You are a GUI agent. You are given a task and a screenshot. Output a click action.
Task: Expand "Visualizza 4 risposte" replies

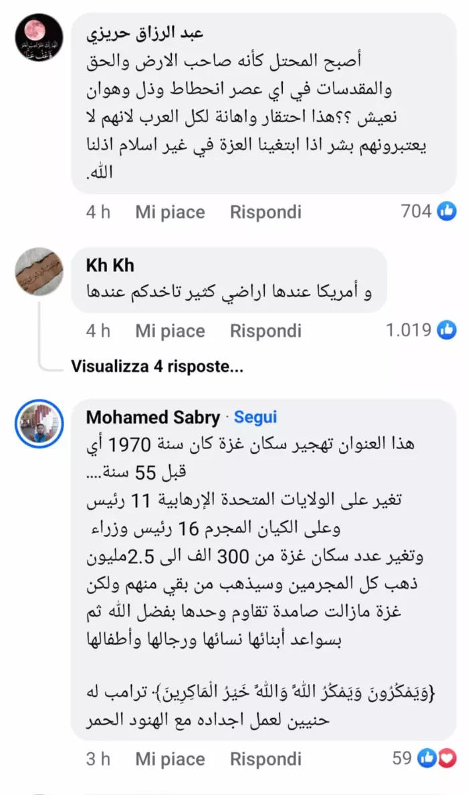(156, 366)
